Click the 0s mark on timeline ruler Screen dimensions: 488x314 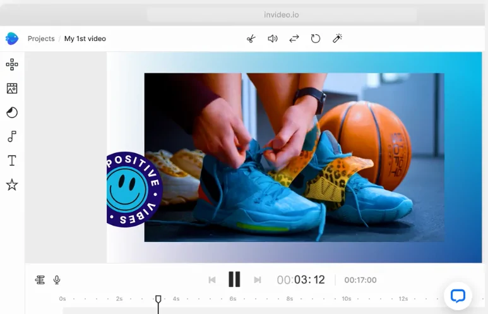tap(62, 299)
